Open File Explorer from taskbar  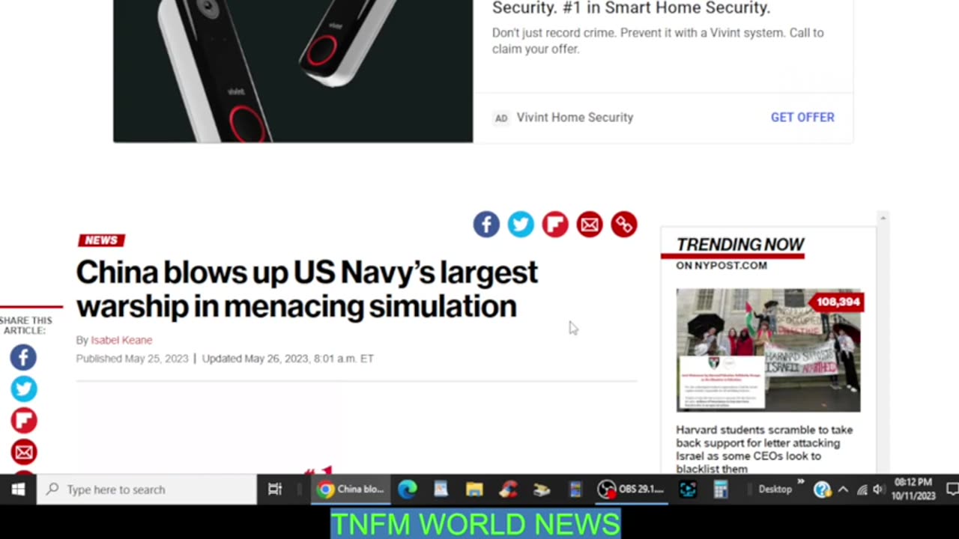[x=474, y=490]
